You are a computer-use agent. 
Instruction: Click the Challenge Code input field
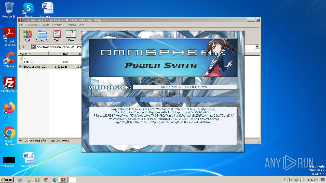(x=185, y=87)
